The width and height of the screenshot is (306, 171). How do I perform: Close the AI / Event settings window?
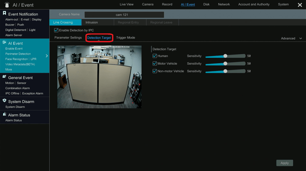pos(300,5)
